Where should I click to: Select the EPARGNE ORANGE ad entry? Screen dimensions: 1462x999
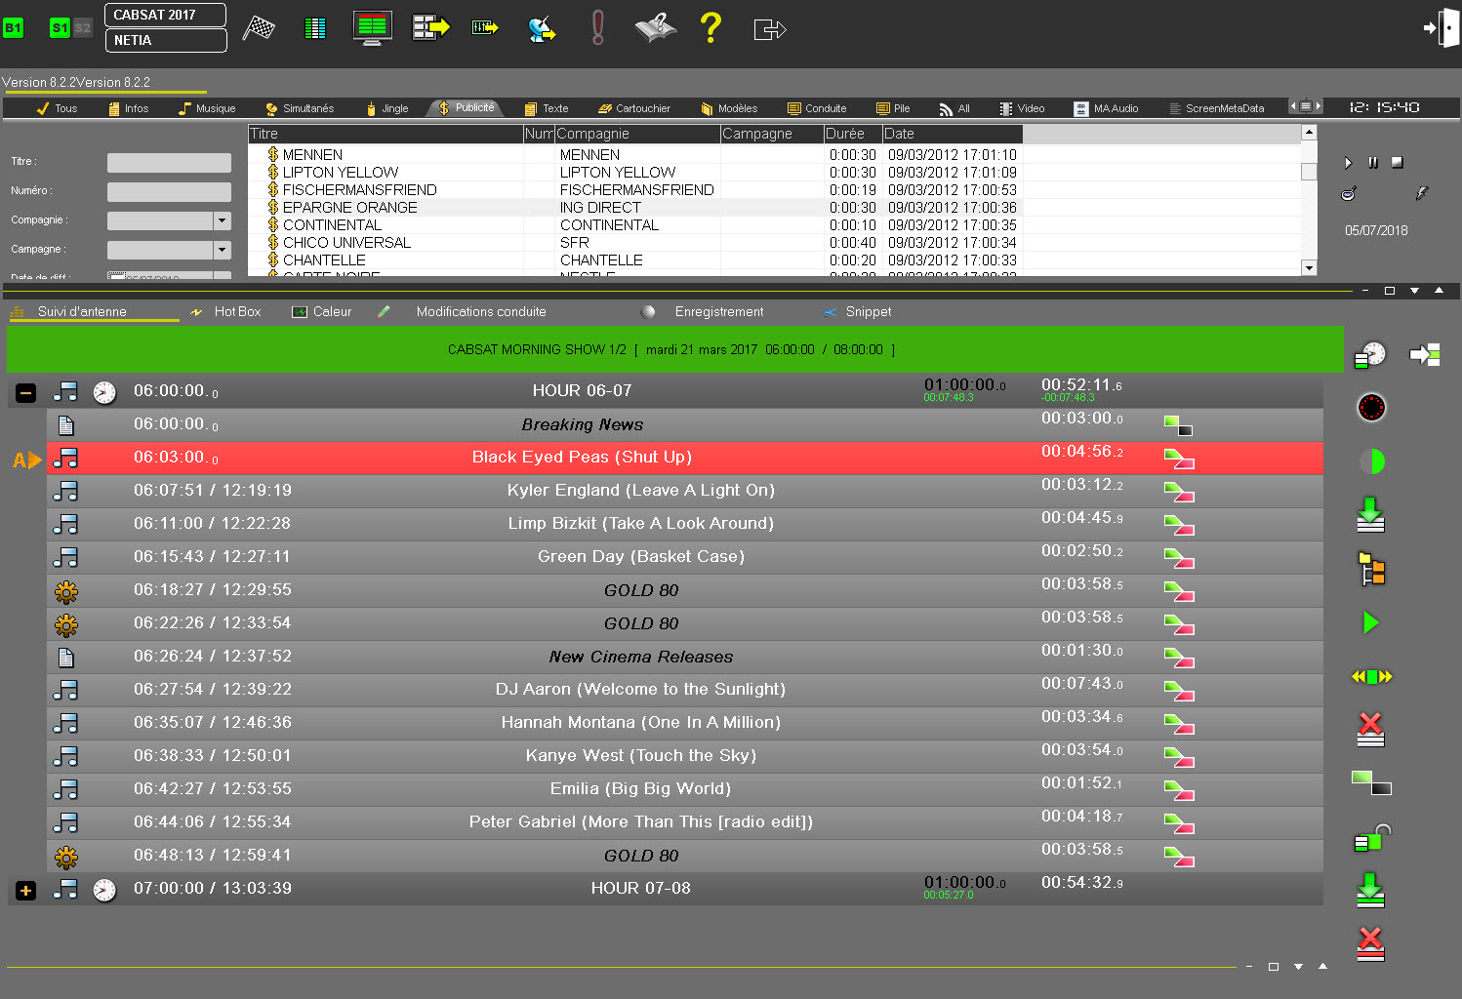(x=349, y=208)
